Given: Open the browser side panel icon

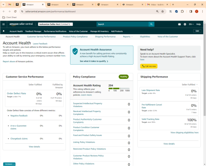Looking at the screenshot, I should tap(191, 12).
